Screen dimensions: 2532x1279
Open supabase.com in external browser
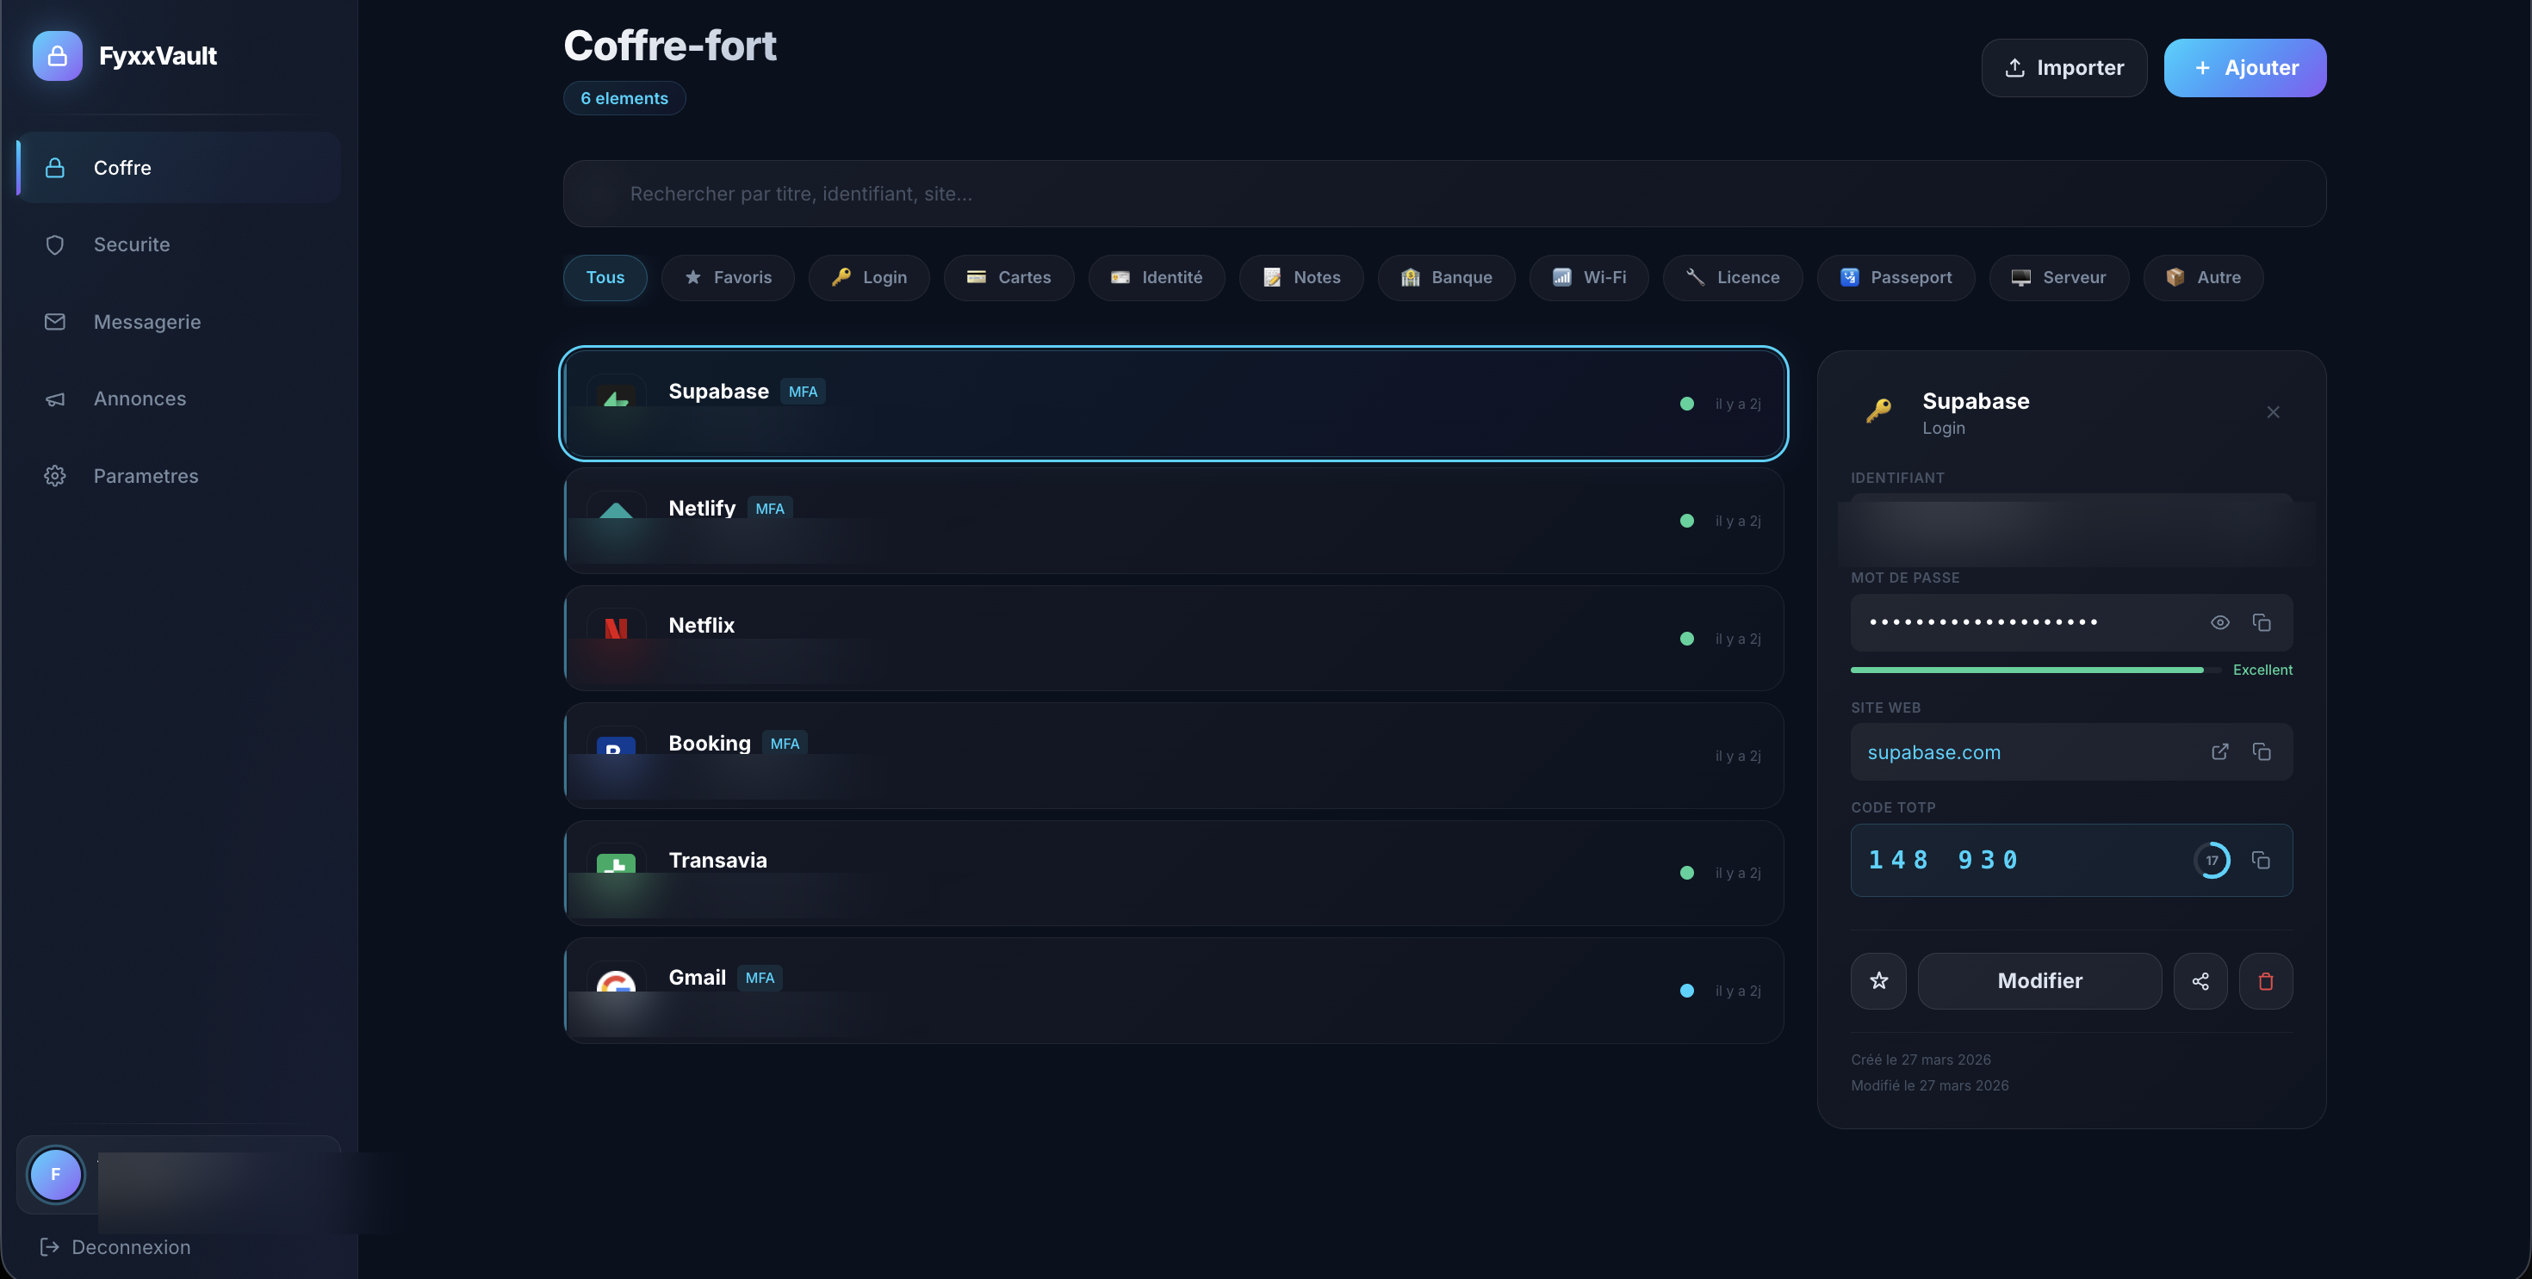click(2219, 751)
